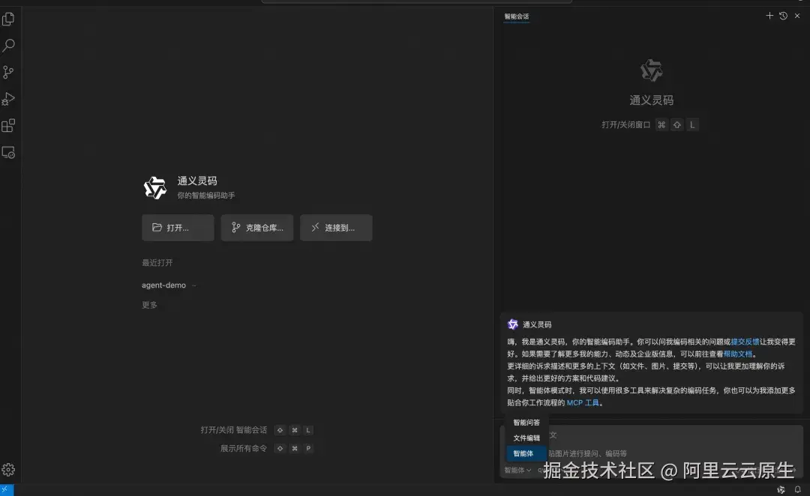Open the Extensions icon in the activity bar
The image size is (810, 496).
pyautogui.click(x=10, y=125)
